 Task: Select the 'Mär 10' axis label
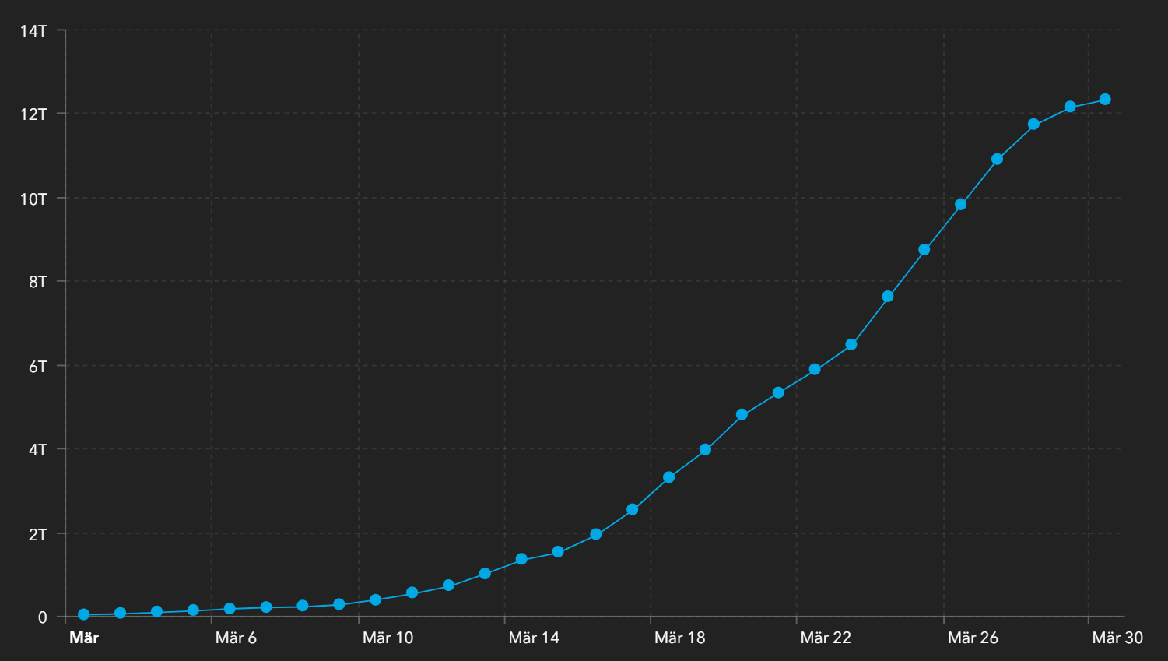tap(388, 638)
